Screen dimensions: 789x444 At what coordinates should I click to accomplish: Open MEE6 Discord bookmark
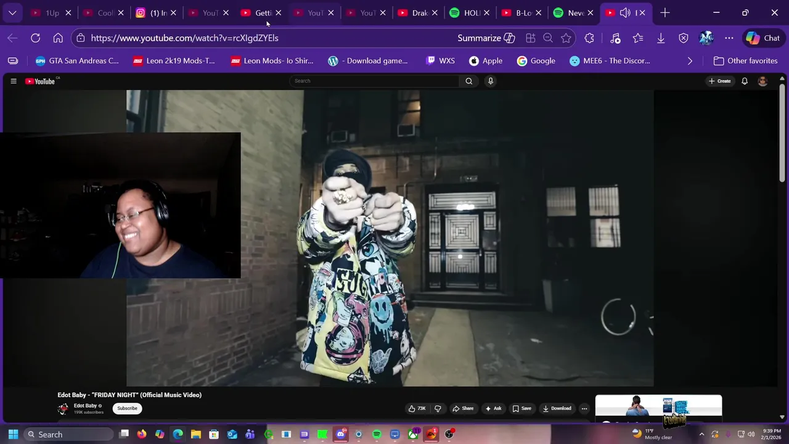click(610, 61)
